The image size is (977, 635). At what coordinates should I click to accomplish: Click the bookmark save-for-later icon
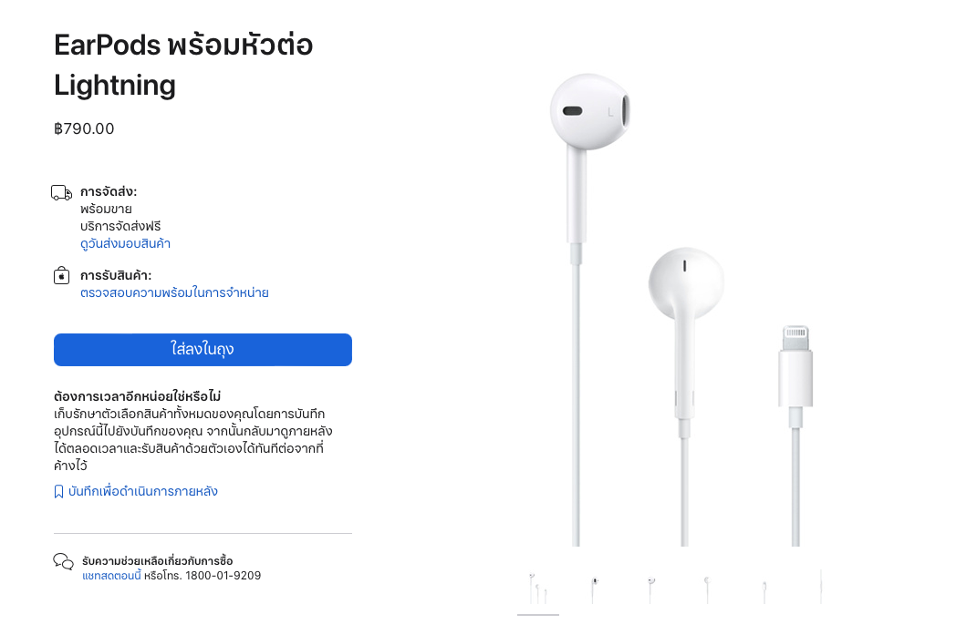point(58,492)
